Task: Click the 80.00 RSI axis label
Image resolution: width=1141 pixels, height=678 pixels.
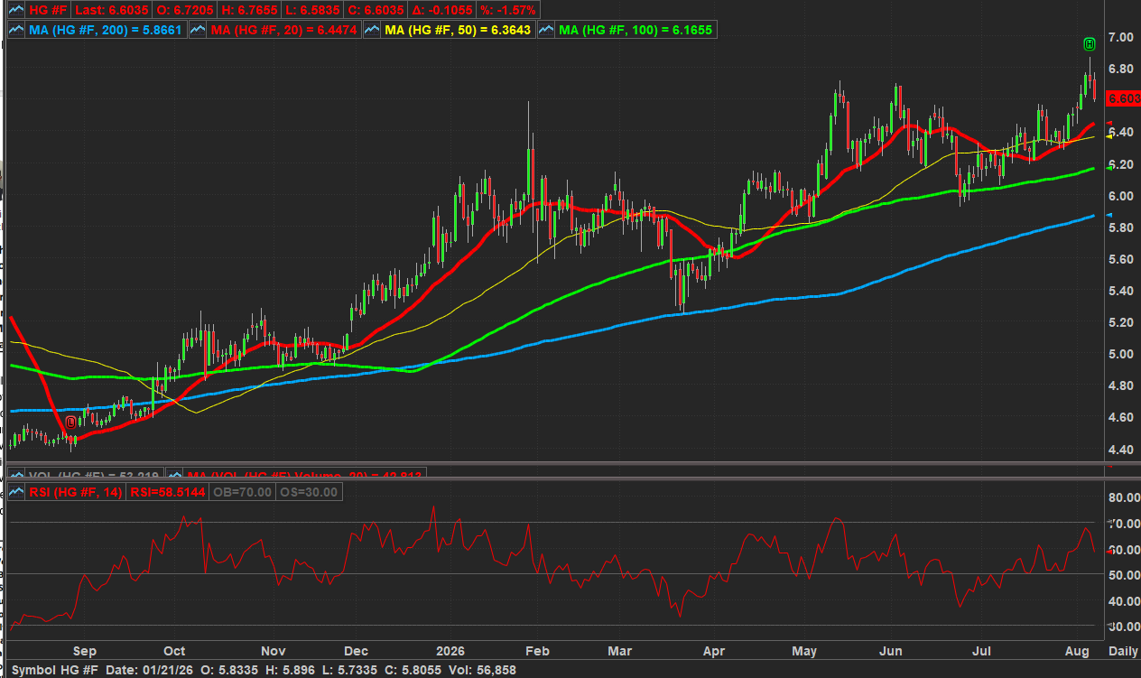Action: click(x=1123, y=497)
